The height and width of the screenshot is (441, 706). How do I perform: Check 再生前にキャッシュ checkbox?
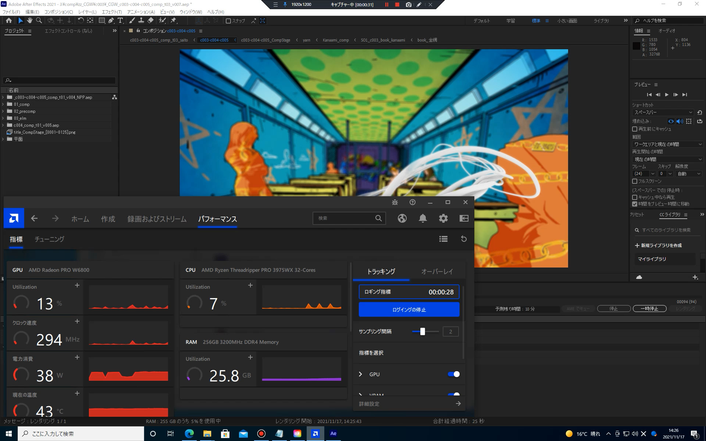point(635,129)
